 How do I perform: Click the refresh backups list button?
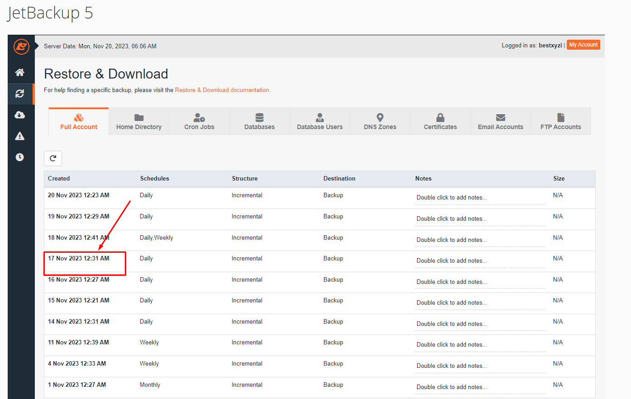(x=53, y=158)
